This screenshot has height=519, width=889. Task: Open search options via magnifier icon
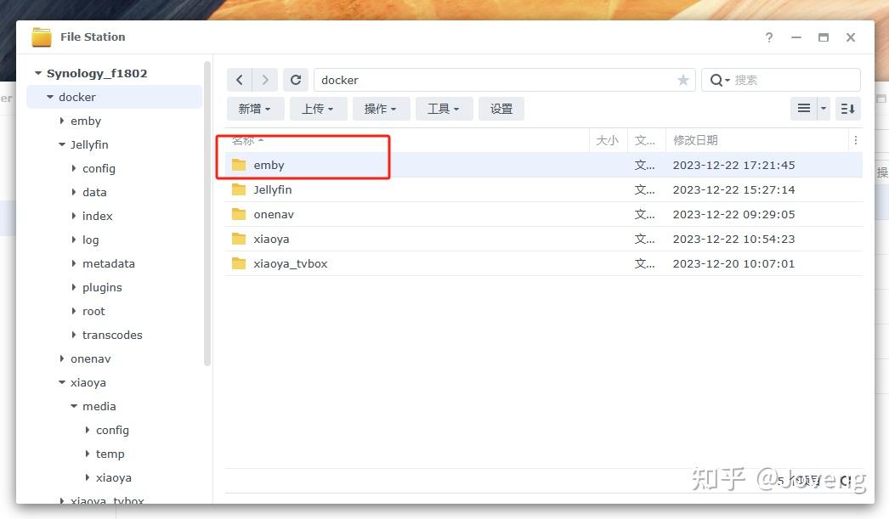tap(719, 80)
